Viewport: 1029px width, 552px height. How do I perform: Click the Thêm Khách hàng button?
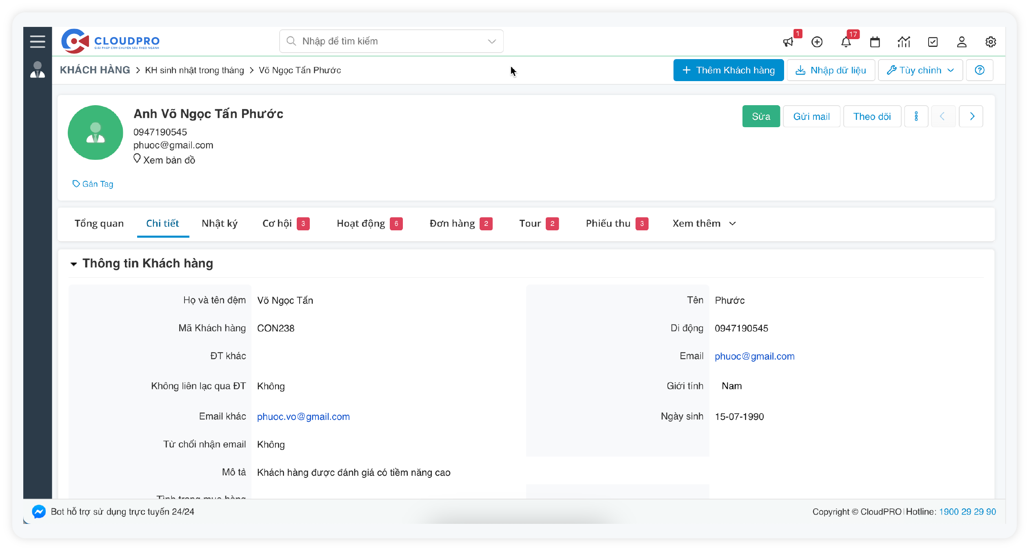pyautogui.click(x=729, y=70)
